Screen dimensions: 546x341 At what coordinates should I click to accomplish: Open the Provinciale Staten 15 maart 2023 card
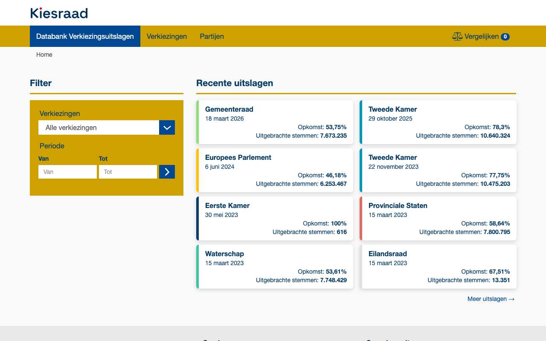[x=438, y=218]
